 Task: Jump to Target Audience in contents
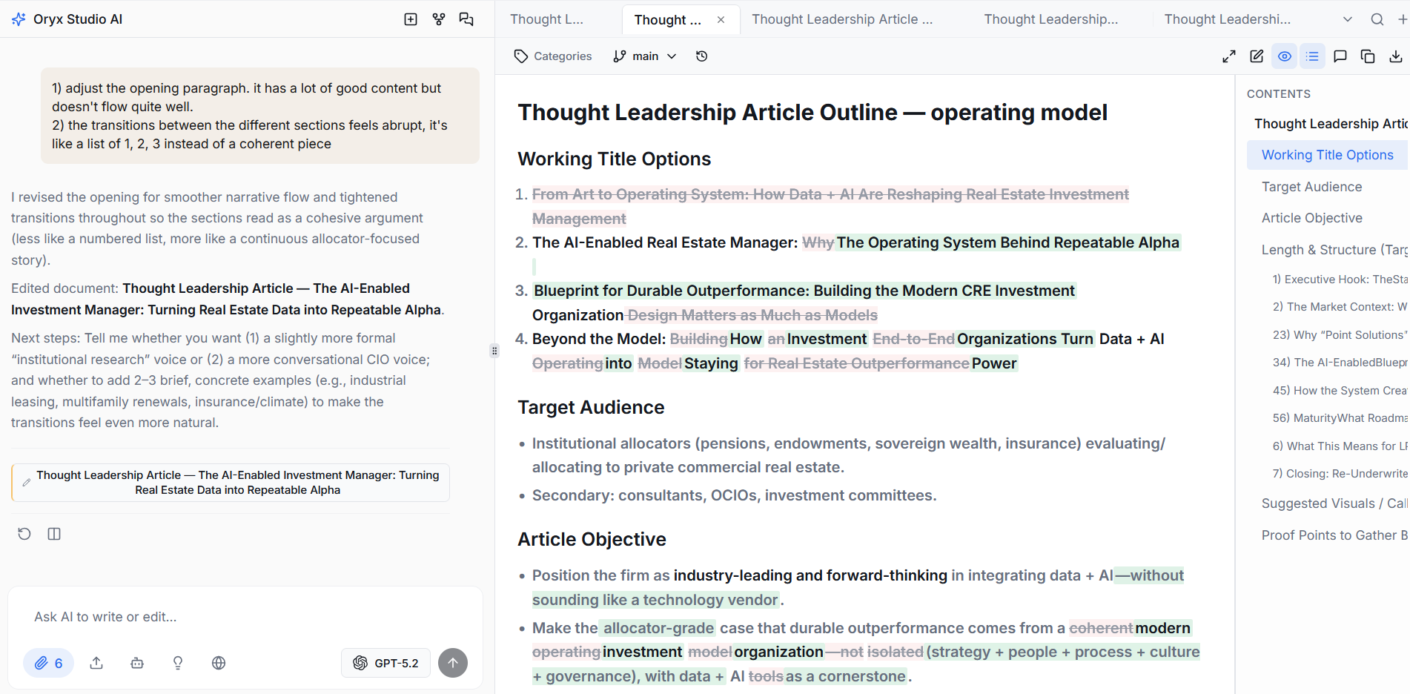click(x=1311, y=187)
